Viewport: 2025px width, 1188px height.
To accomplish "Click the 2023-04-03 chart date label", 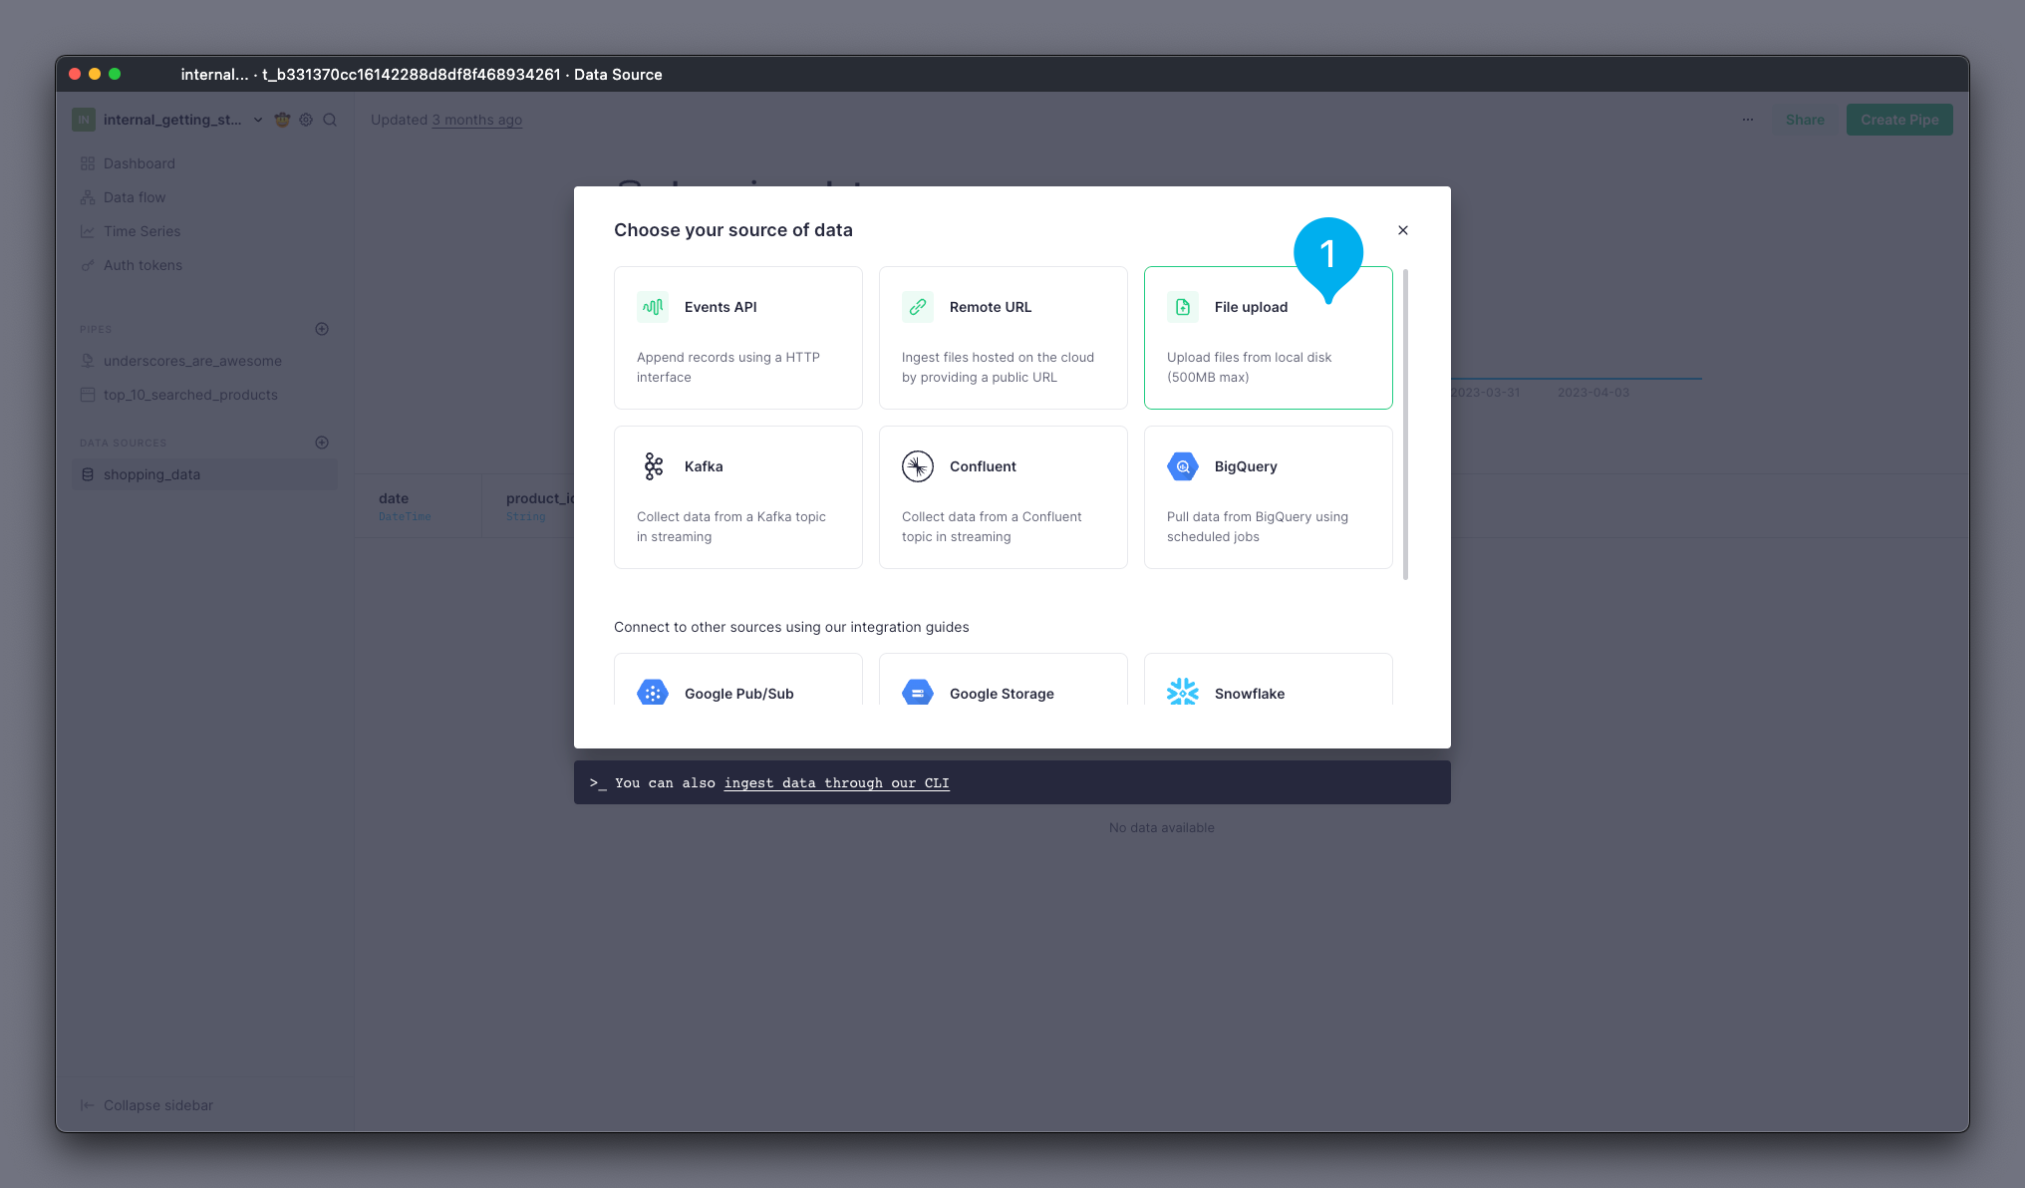I will 1593,393.
